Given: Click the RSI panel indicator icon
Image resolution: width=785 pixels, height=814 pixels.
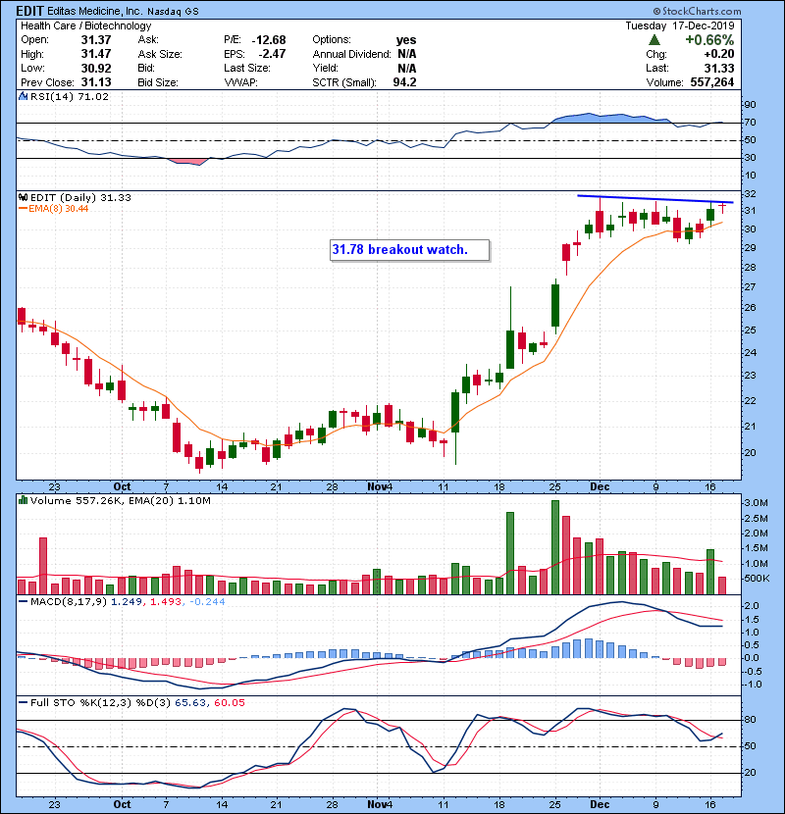Looking at the screenshot, I should pos(24,96).
